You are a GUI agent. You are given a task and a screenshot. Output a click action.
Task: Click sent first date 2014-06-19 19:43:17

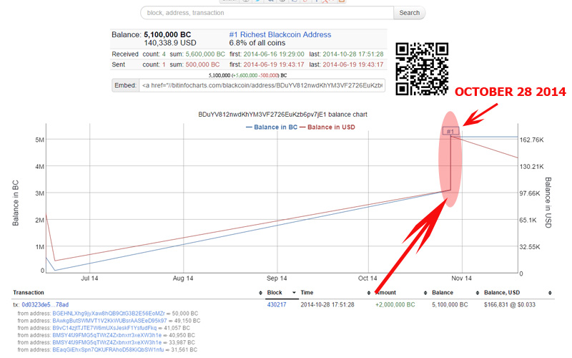click(274, 64)
